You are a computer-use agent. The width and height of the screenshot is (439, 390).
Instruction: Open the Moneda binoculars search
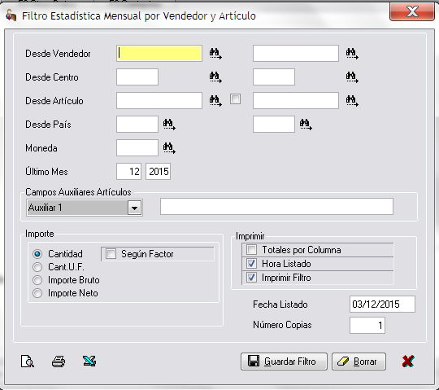pyautogui.click(x=169, y=148)
